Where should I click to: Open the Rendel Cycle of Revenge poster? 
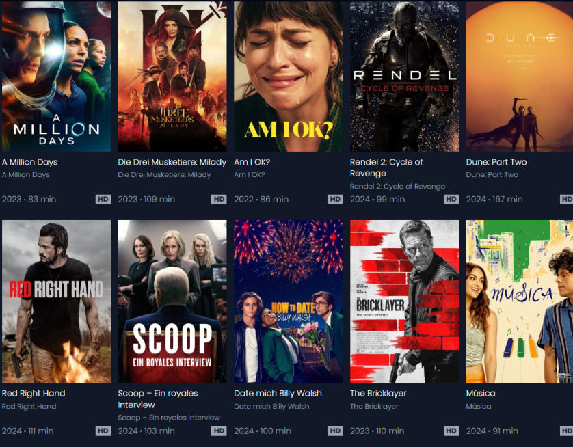405,76
